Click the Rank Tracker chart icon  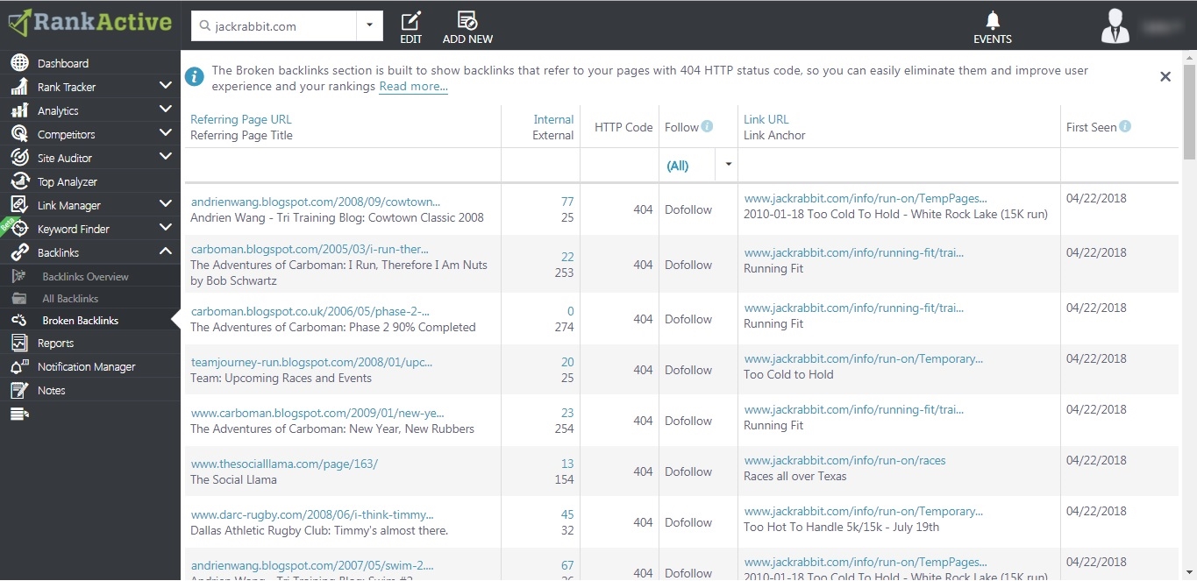click(19, 87)
